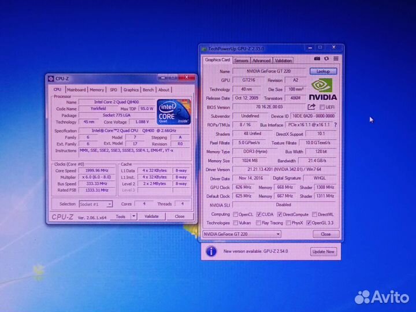Click the Shaders value 48 Unified
The width and height of the screenshot is (416, 312).
[252, 133]
